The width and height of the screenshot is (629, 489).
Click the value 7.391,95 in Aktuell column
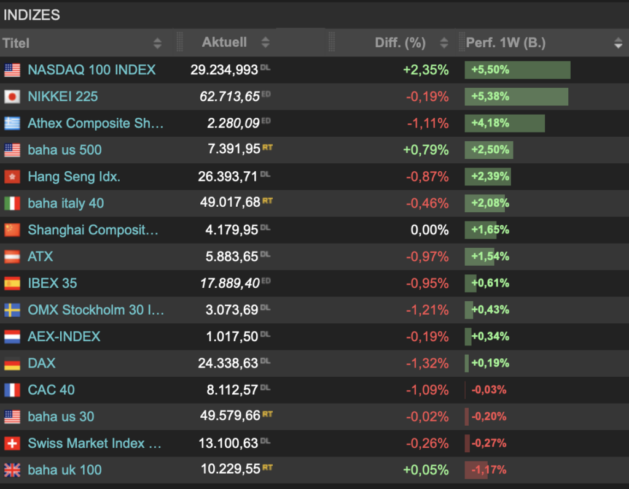tap(234, 149)
